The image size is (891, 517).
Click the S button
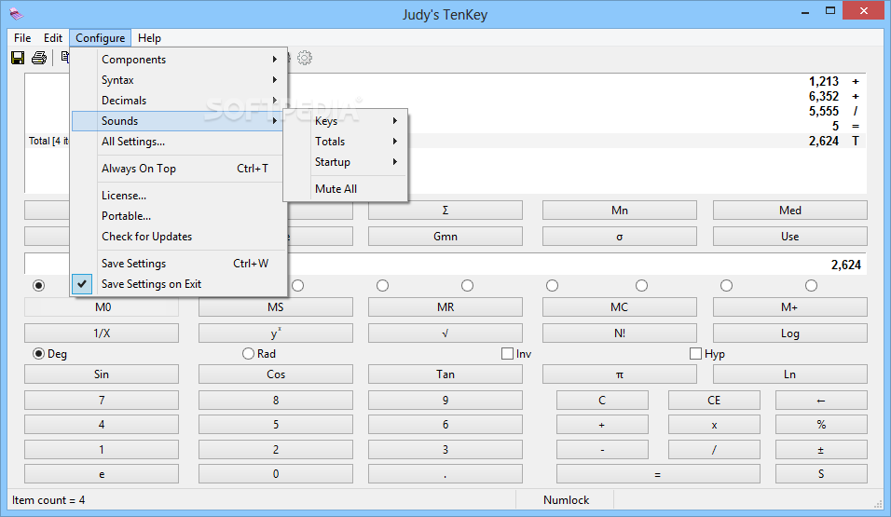pyautogui.click(x=821, y=474)
